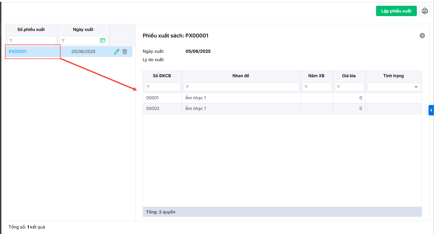Click the Tổng: 2 quyển footer text
434x234 pixels.
161,212
